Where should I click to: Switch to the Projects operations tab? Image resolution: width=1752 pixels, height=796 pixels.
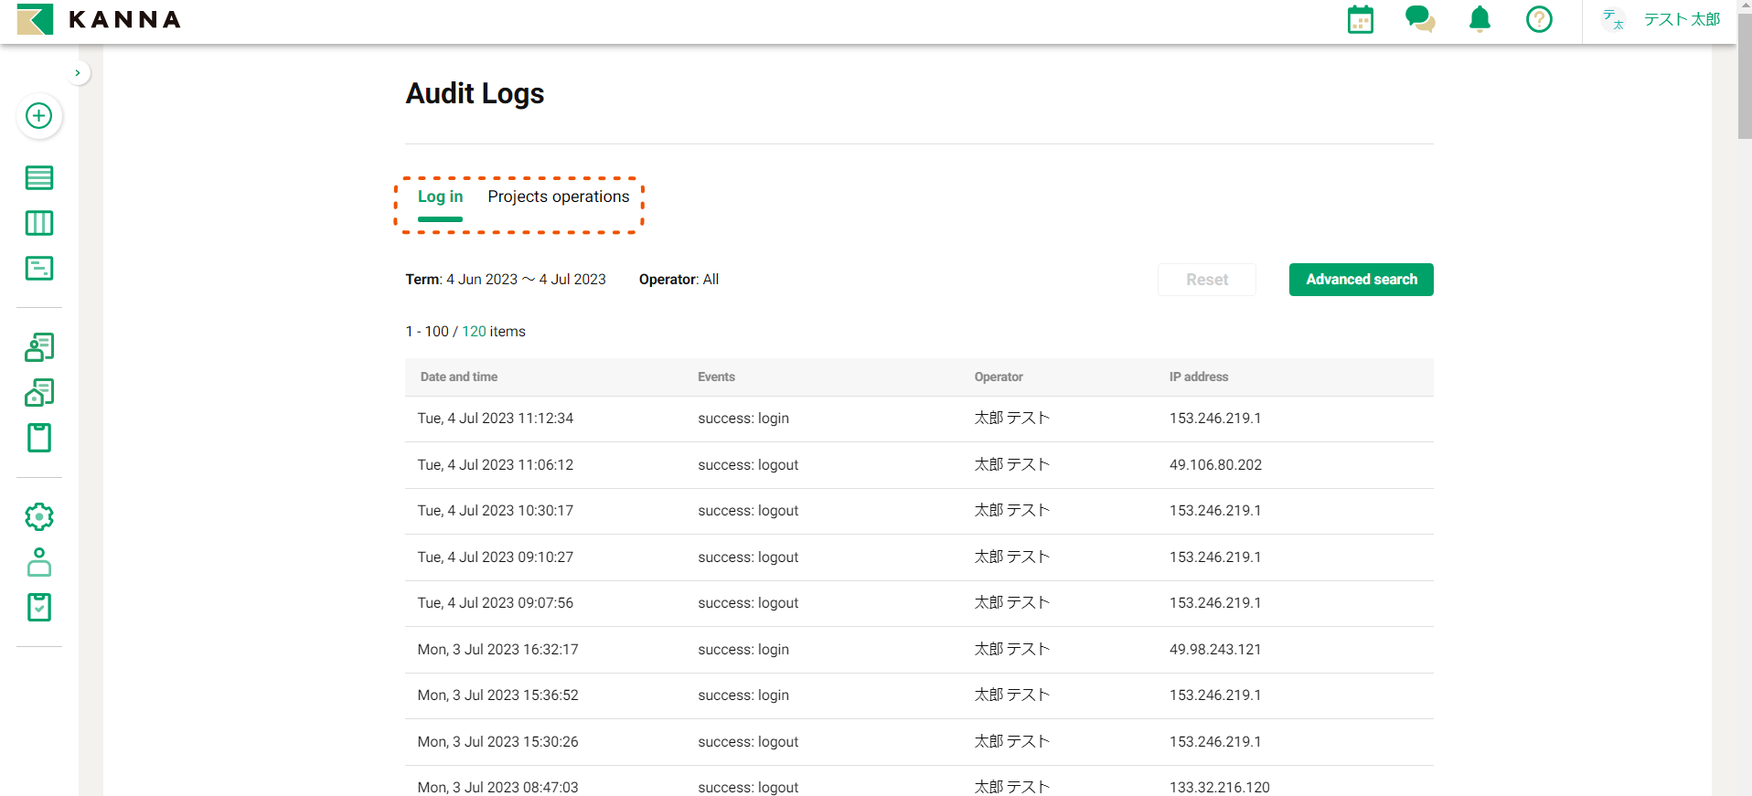tap(558, 196)
